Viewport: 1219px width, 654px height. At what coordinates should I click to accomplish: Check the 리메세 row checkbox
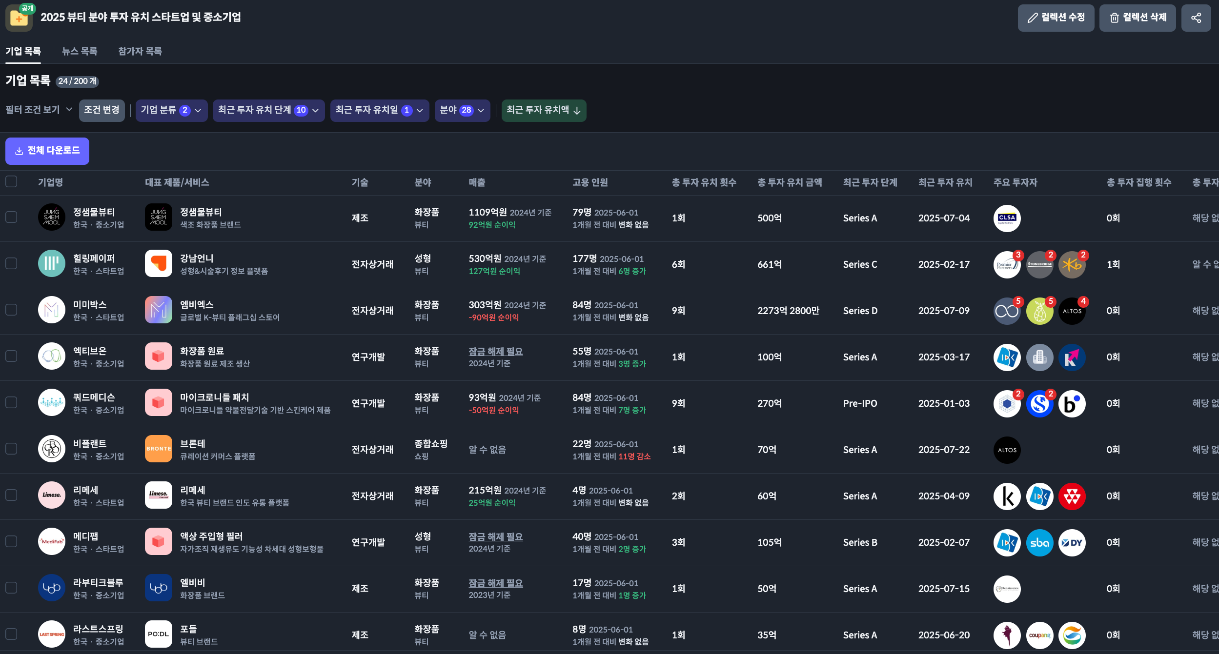coord(11,495)
